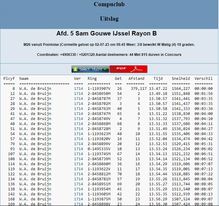Click the Tijd column header
219x206 pixels.
tap(158, 79)
